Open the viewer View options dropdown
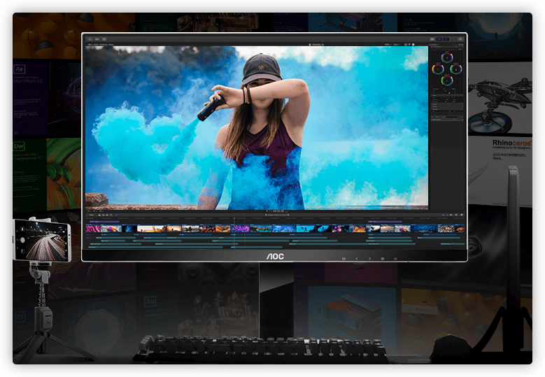The width and height of the screenshot is (545, 377). tap(397, 45)
